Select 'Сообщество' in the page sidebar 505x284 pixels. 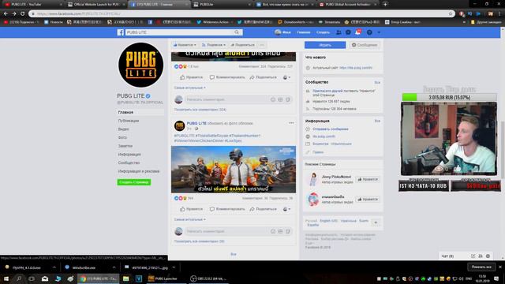tap(129, 163)
